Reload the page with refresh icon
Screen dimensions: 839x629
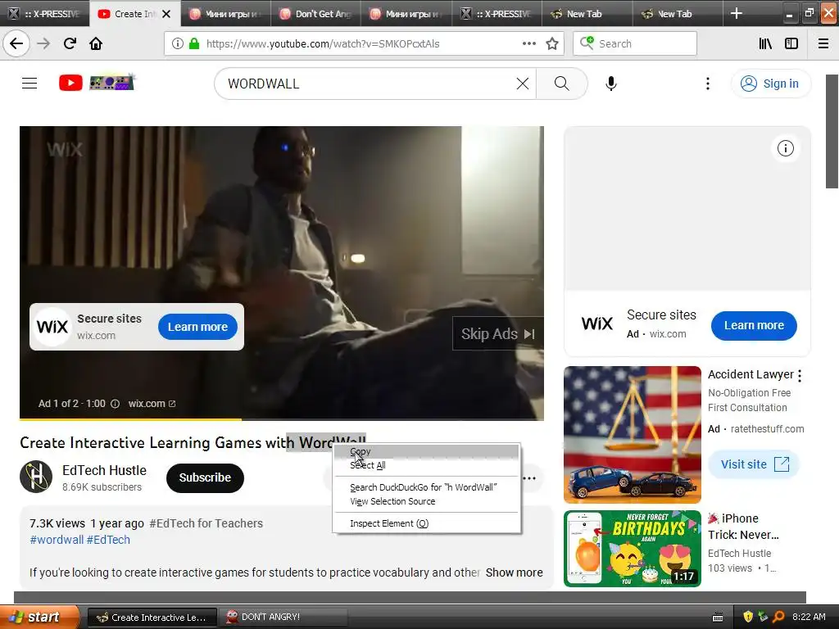pyautogui.click(x=70, y=43)
